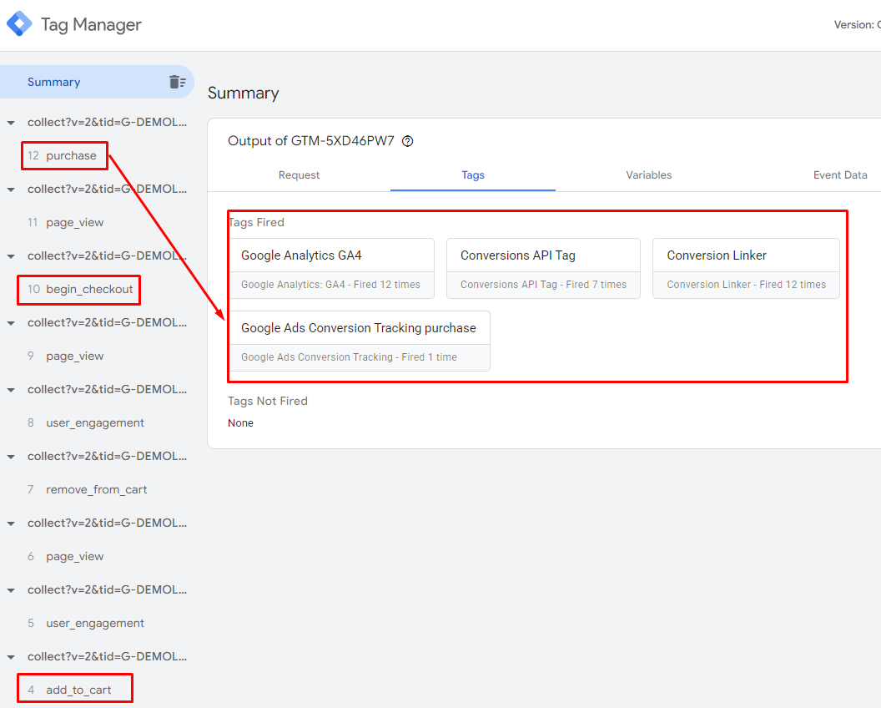Collapse the request group containing purchase event

[x=11, y=123]
